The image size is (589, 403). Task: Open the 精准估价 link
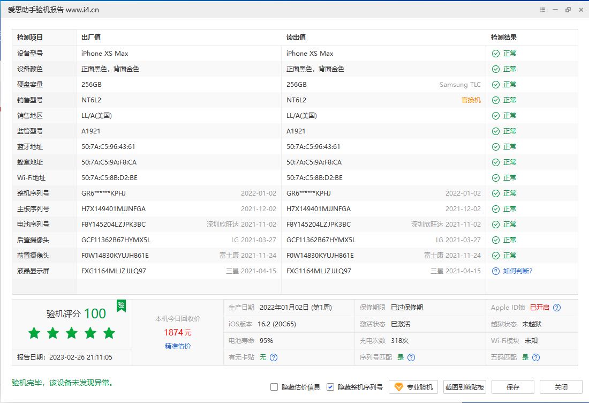(178, 346)
